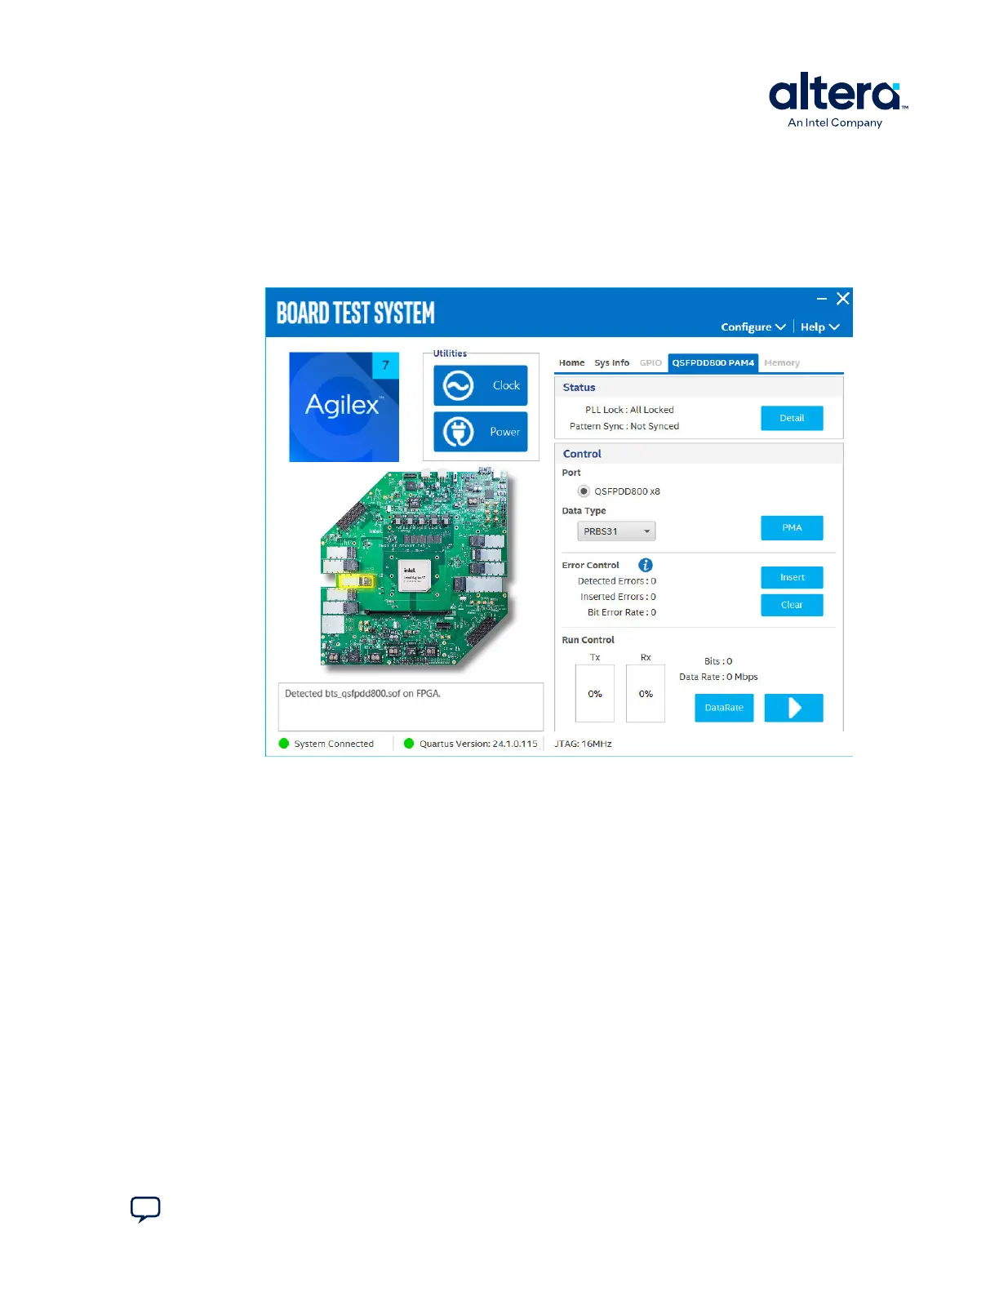
Task: Click the highlighted QSFPDD connector on board image
Action: click(356, 581)
